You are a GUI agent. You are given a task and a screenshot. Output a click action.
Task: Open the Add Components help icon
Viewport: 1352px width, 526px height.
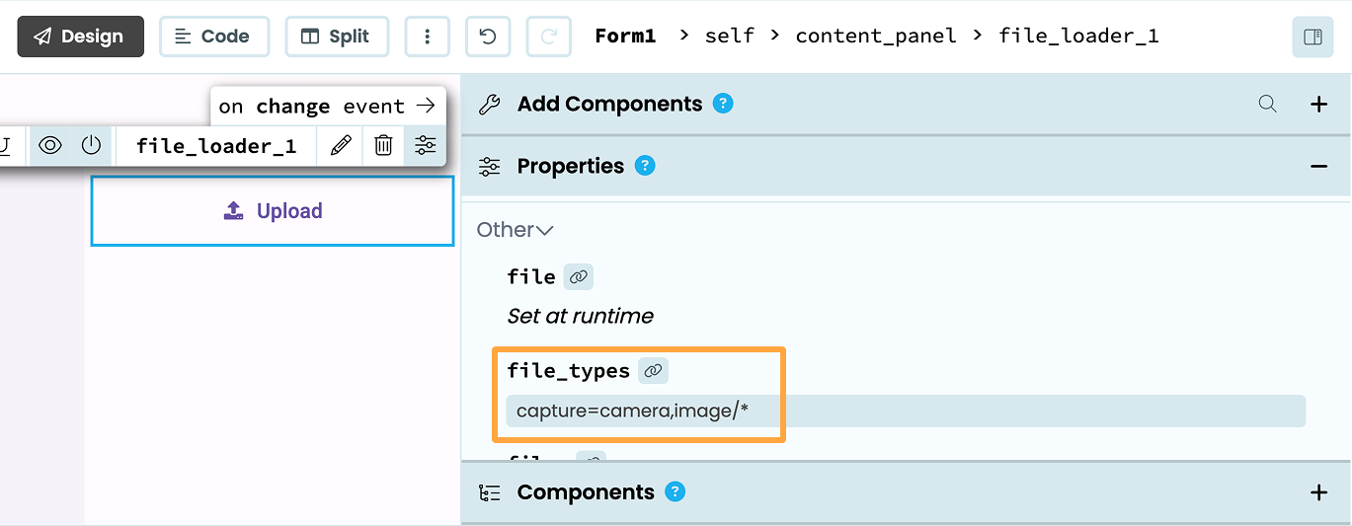coord(723,104)
